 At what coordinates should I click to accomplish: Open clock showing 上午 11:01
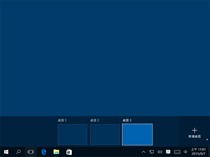[198, 152]
